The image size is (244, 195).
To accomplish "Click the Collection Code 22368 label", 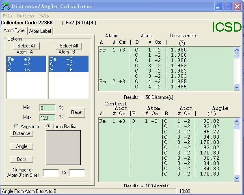I will click(x=27, y=23).
